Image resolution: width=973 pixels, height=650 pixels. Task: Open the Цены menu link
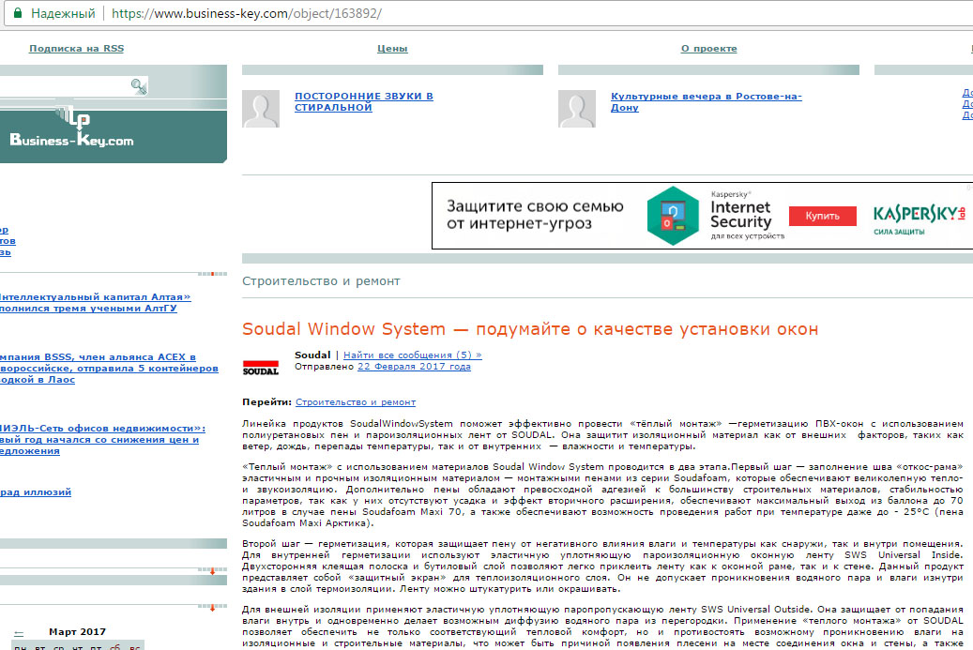tap(392, 49)
